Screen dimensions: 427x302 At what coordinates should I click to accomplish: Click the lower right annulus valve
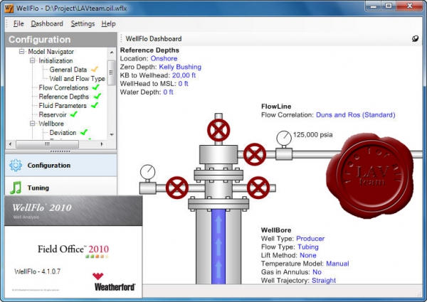click(x=258, y=188)
